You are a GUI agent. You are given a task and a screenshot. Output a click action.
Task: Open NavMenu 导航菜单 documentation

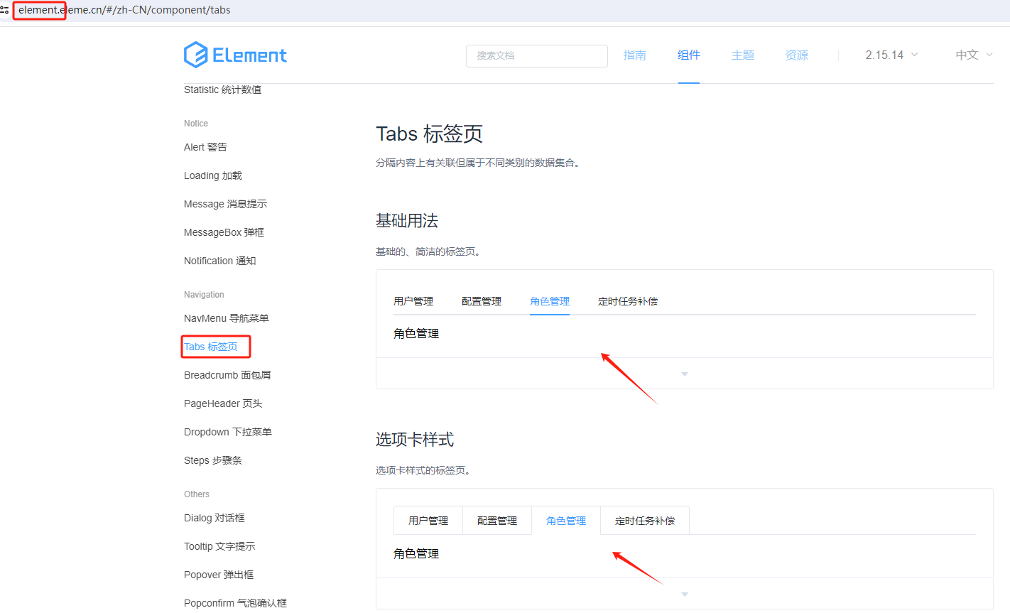click(226, 318)
